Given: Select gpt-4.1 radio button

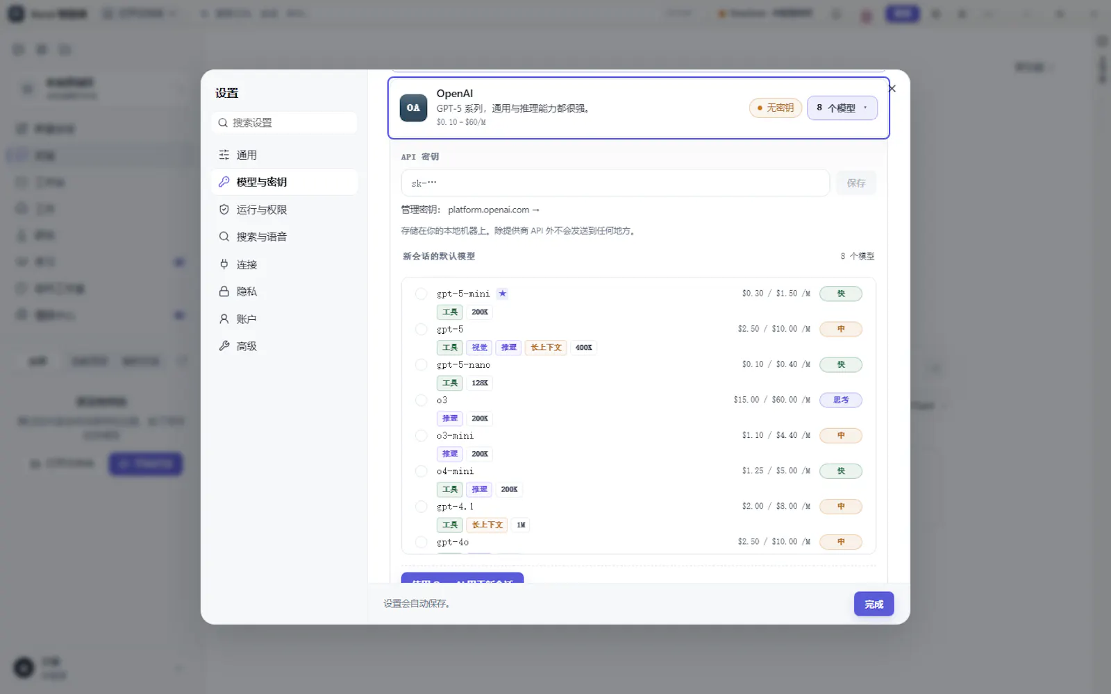Looking at the screenshot, I should click(421, 507).
